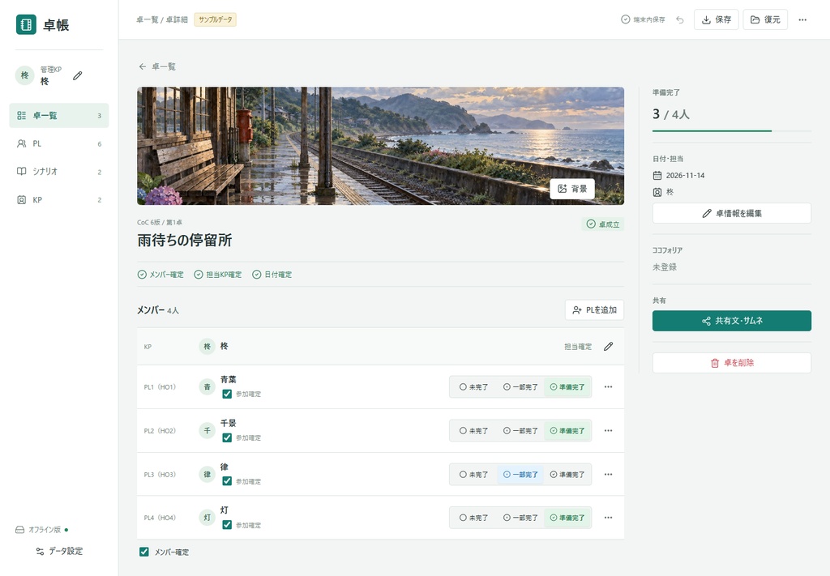Click the 千 avatar of 千景
The image size is (830, 576).
coord(207,430)
